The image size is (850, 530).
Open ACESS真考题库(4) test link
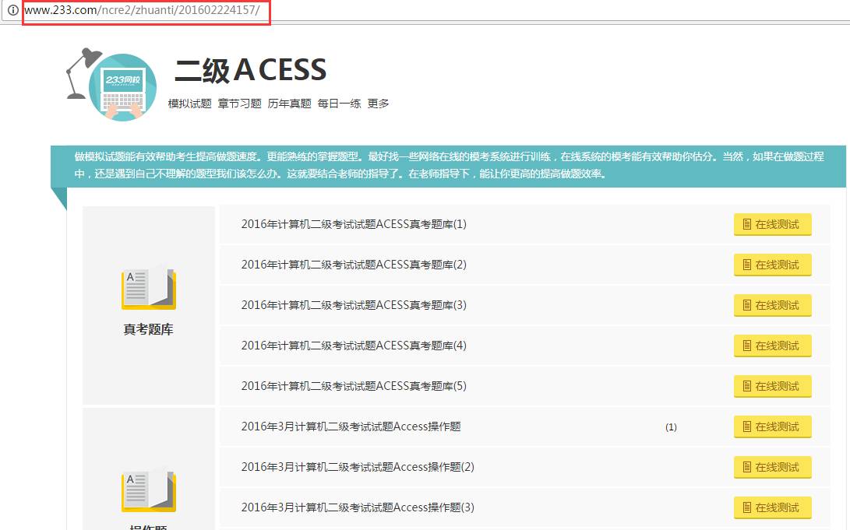tap(354, 346)
